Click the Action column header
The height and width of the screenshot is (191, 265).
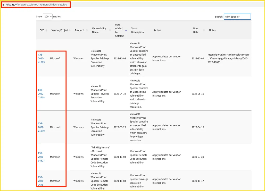[x=157, y=30]
